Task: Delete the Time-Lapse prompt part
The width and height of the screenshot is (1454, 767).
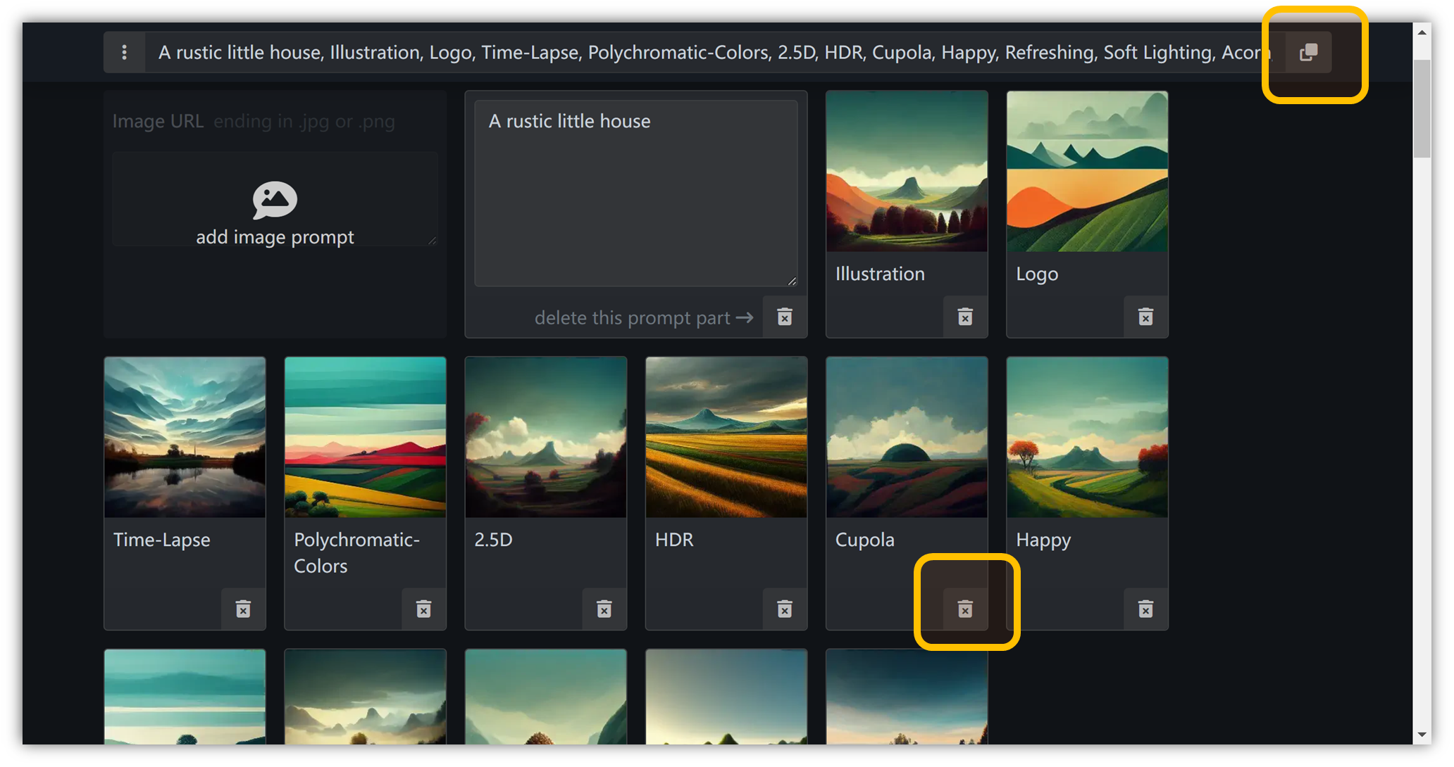Action: click(x=243, y=609)
